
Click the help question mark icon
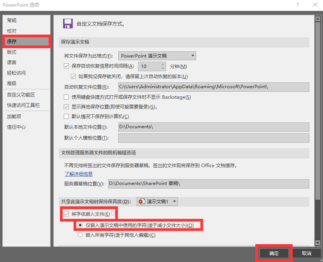297,5
